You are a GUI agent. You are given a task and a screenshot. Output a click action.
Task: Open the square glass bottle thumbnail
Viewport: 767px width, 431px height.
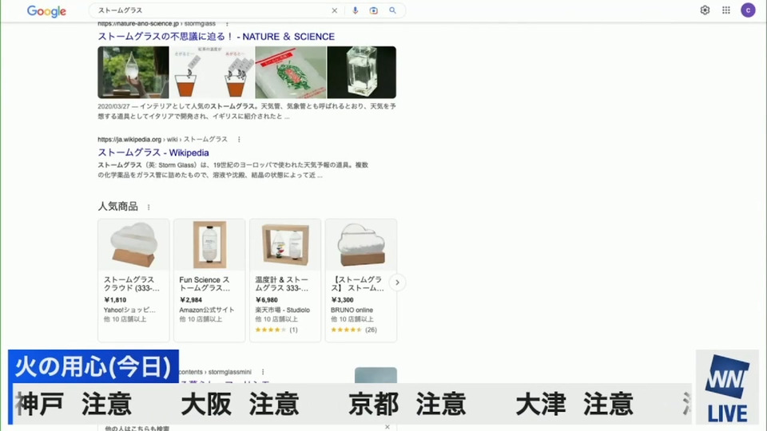click(361, 73)
